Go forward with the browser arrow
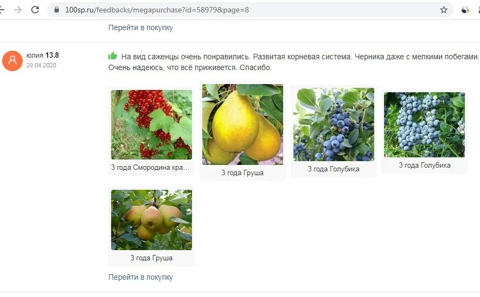 pyautogui.click(x=18, y=10)
